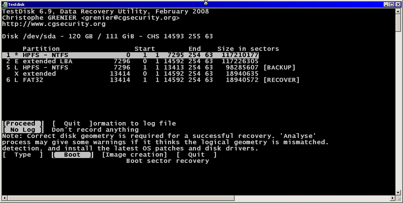Select the No Log option

coord(23,130)
